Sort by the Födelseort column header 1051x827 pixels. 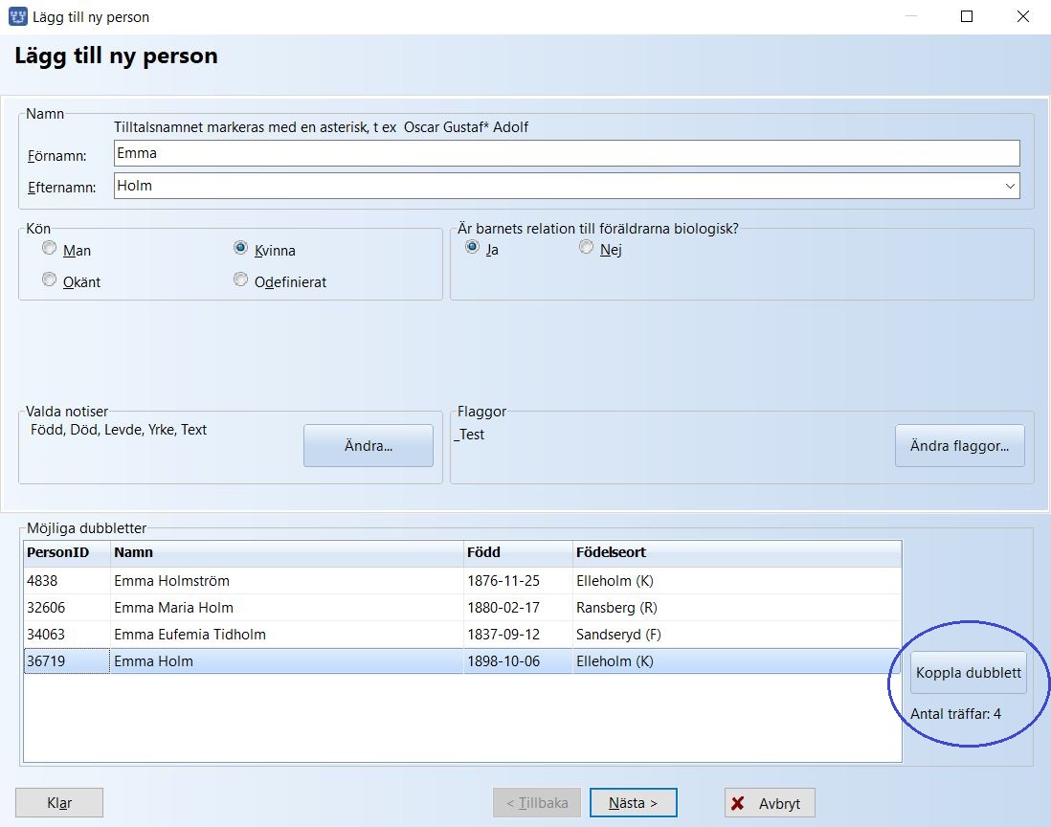(x=737, y=553)
